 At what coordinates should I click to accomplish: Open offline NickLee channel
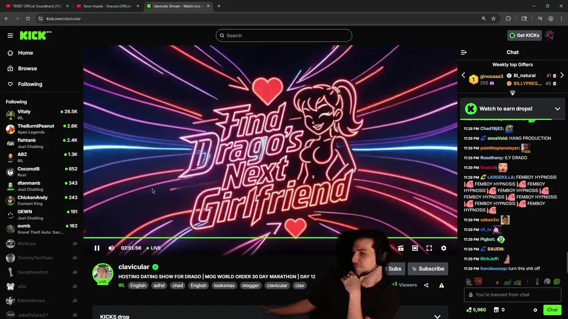coord(41,244)
